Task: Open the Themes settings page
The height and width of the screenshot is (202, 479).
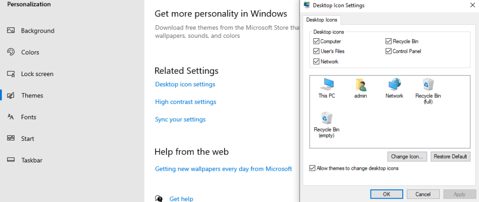Action: coord(32,95)
